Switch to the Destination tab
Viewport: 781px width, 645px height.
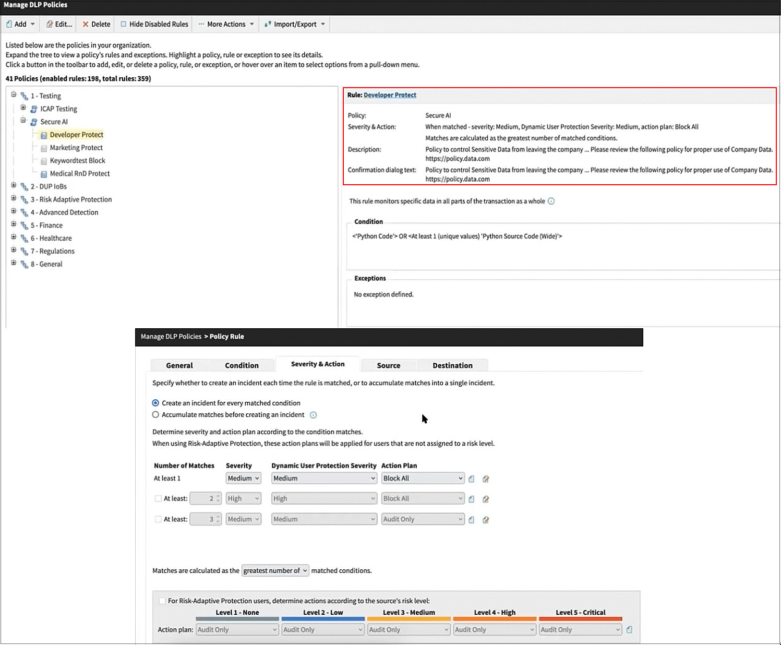pos(452,365)
